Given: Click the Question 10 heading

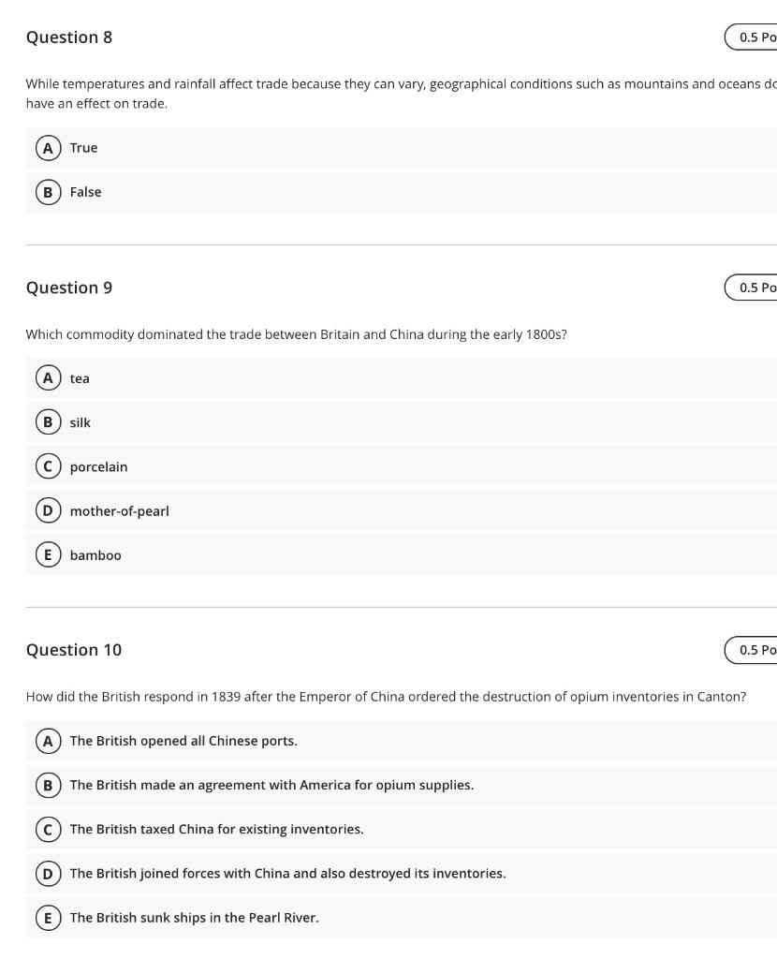Looking at the screenshot, I should click(74, 649).
